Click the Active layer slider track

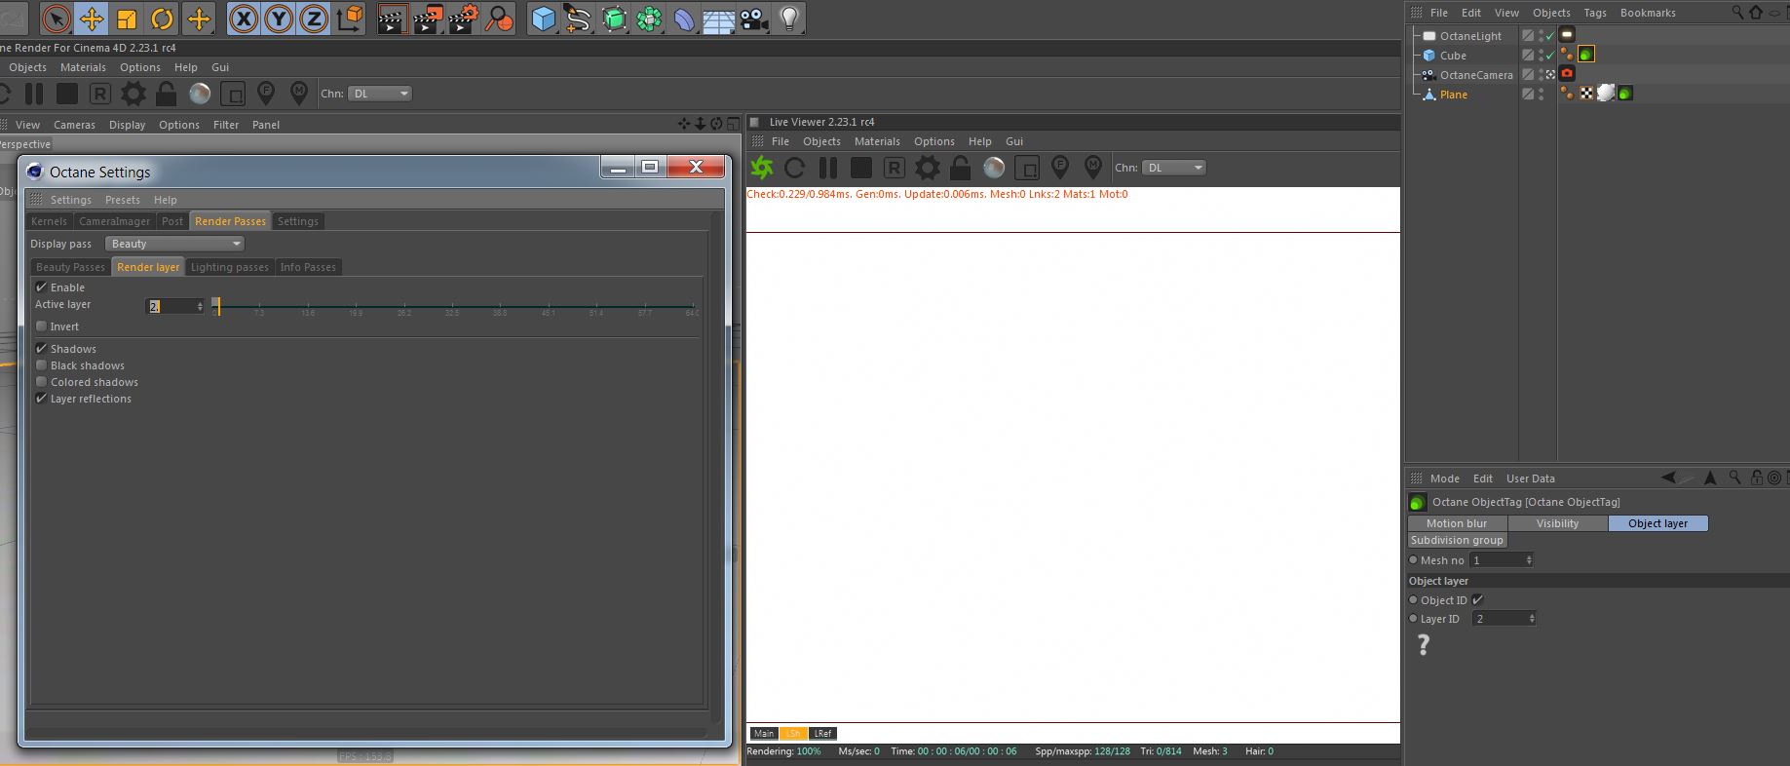pyautogui.click(x=455, y=307)
